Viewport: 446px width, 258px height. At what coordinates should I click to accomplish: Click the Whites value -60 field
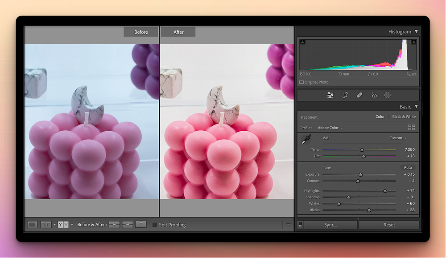pos(410,203)
